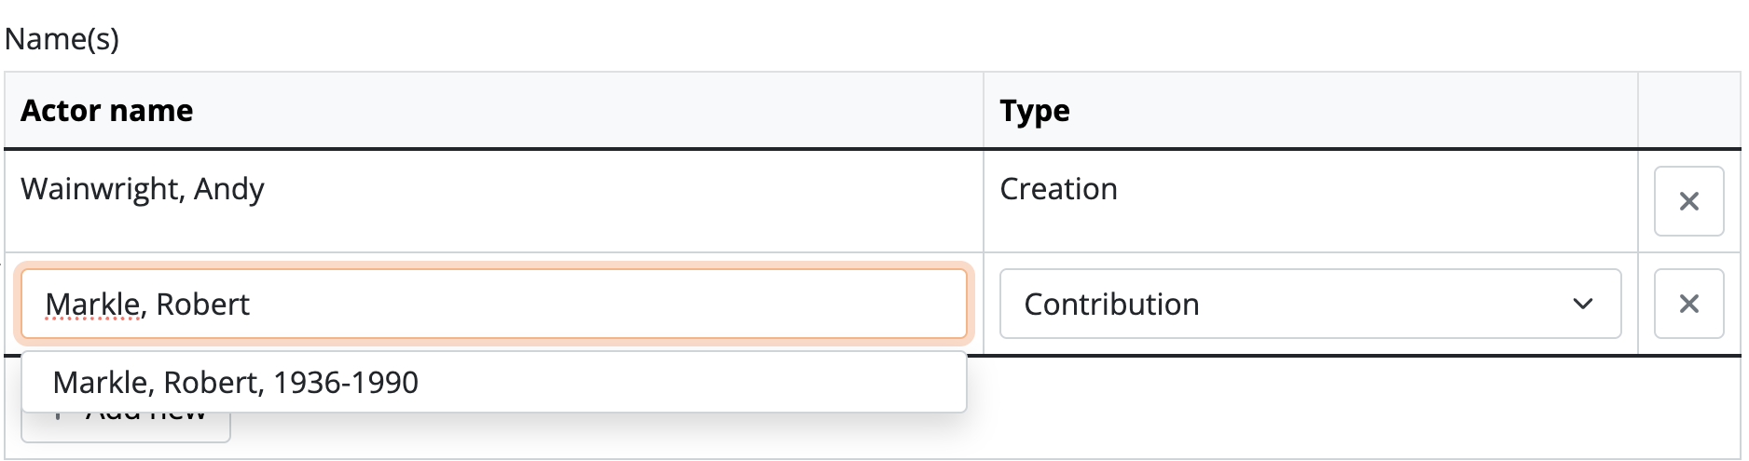This screenshot has width=1749, height=461.
Task: Click the empty header cell above delete buttons
Action: point(1687,111)
